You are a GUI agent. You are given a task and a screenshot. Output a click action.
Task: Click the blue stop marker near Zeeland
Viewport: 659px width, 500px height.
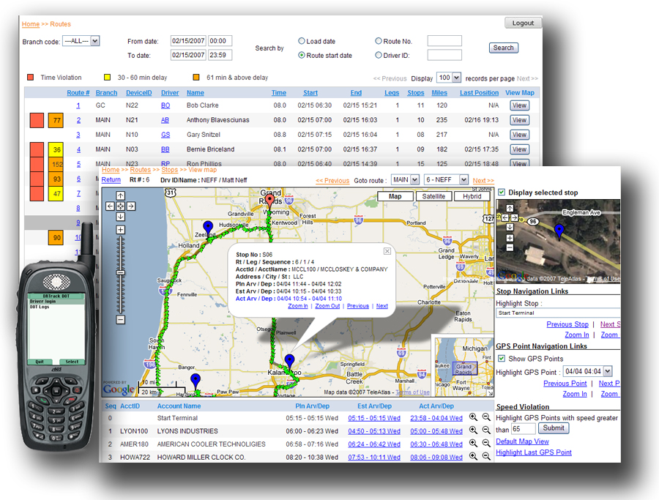pyautogui.click(x=208, y=228)
